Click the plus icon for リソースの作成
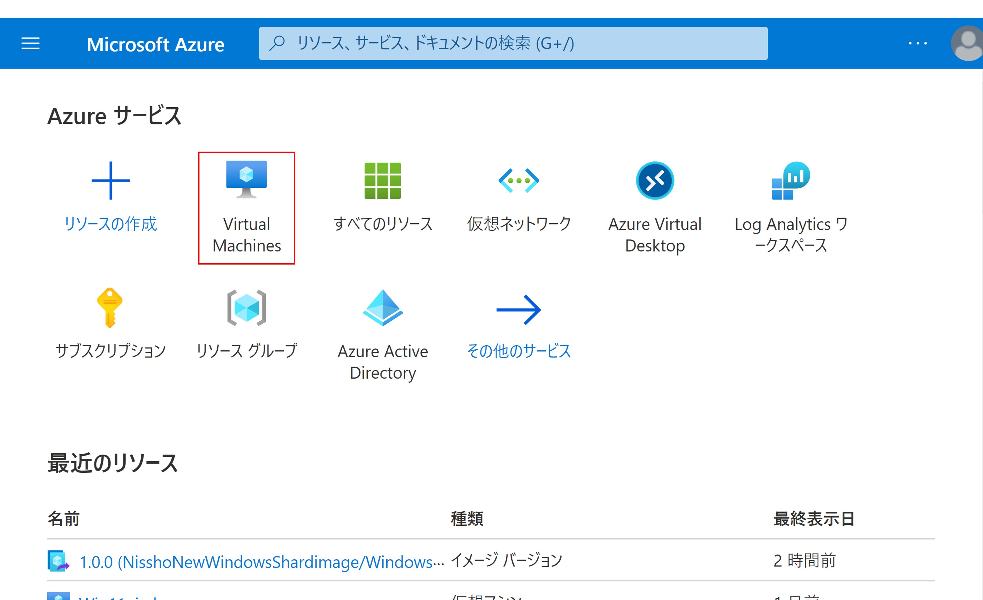The width and height of the screenshot is (983, 600). [x=111, y=181]
